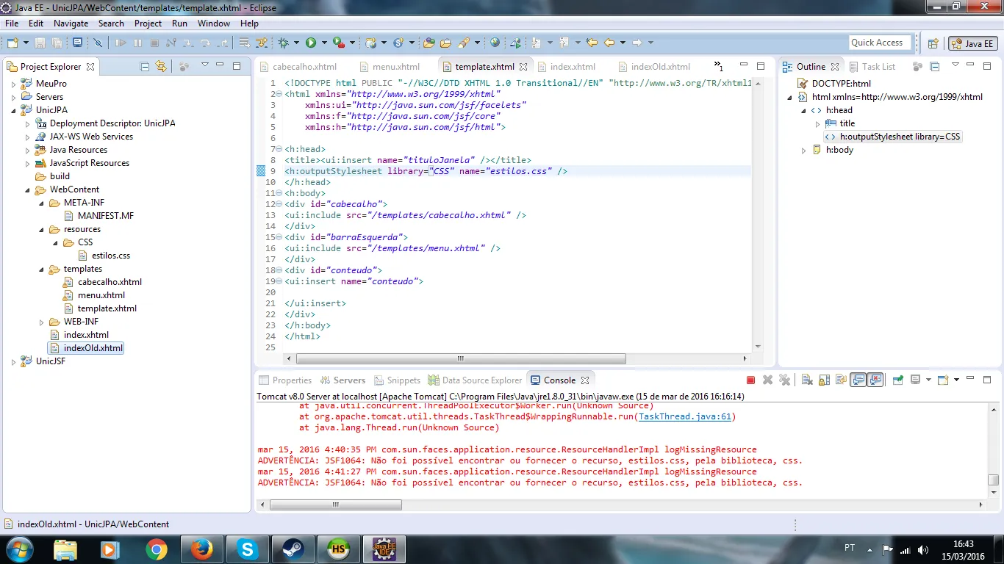Click the Quick Access search field

pyautogui.click(x=879, y=43)
